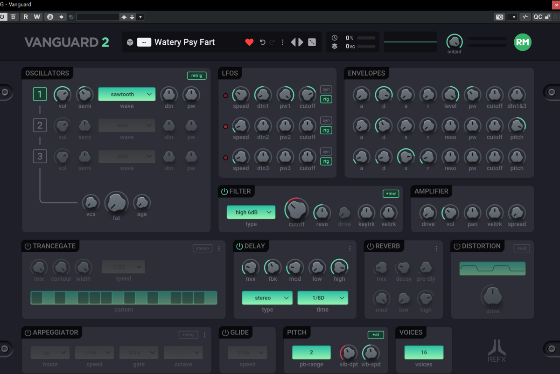The image size is (560, 374).
Task: Enable oscillator 3 number button
Action: (40, 156)
